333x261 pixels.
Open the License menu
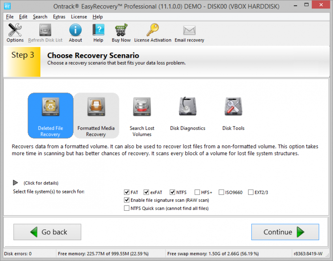[79, 17]
